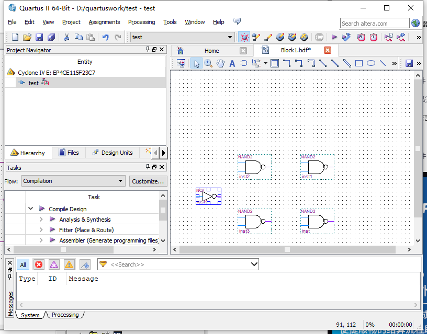The image size is (427, 334).
Task: Click the Customize... button
Action: 148,181
